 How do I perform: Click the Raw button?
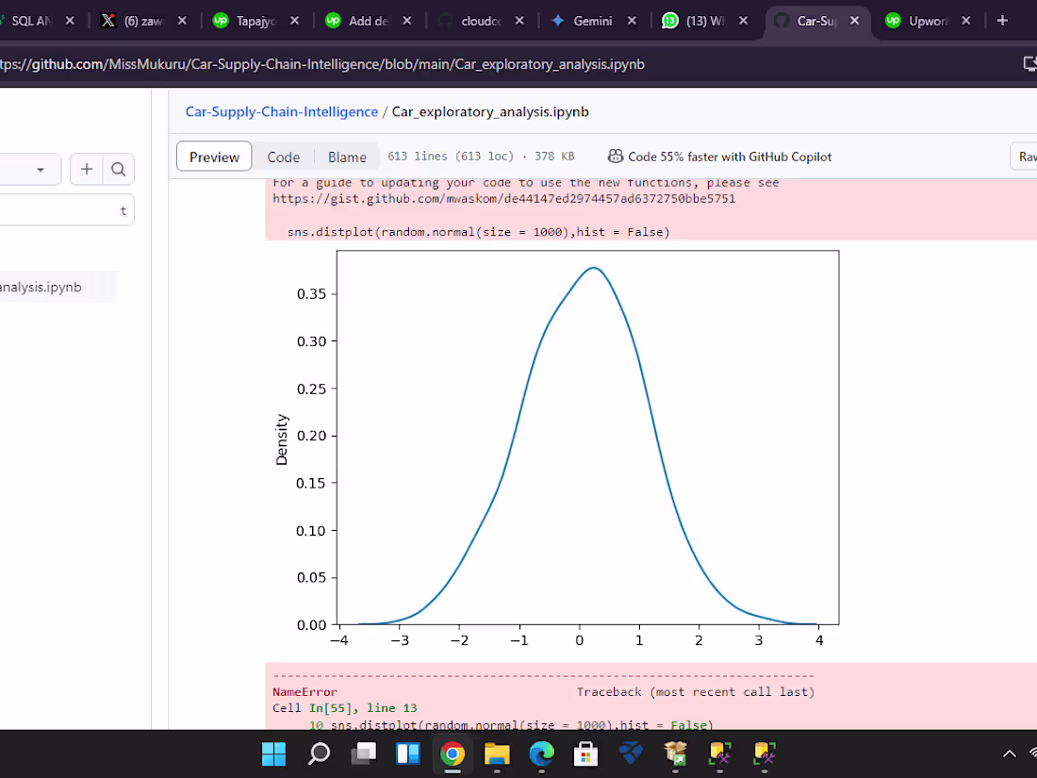(1027, 157)
